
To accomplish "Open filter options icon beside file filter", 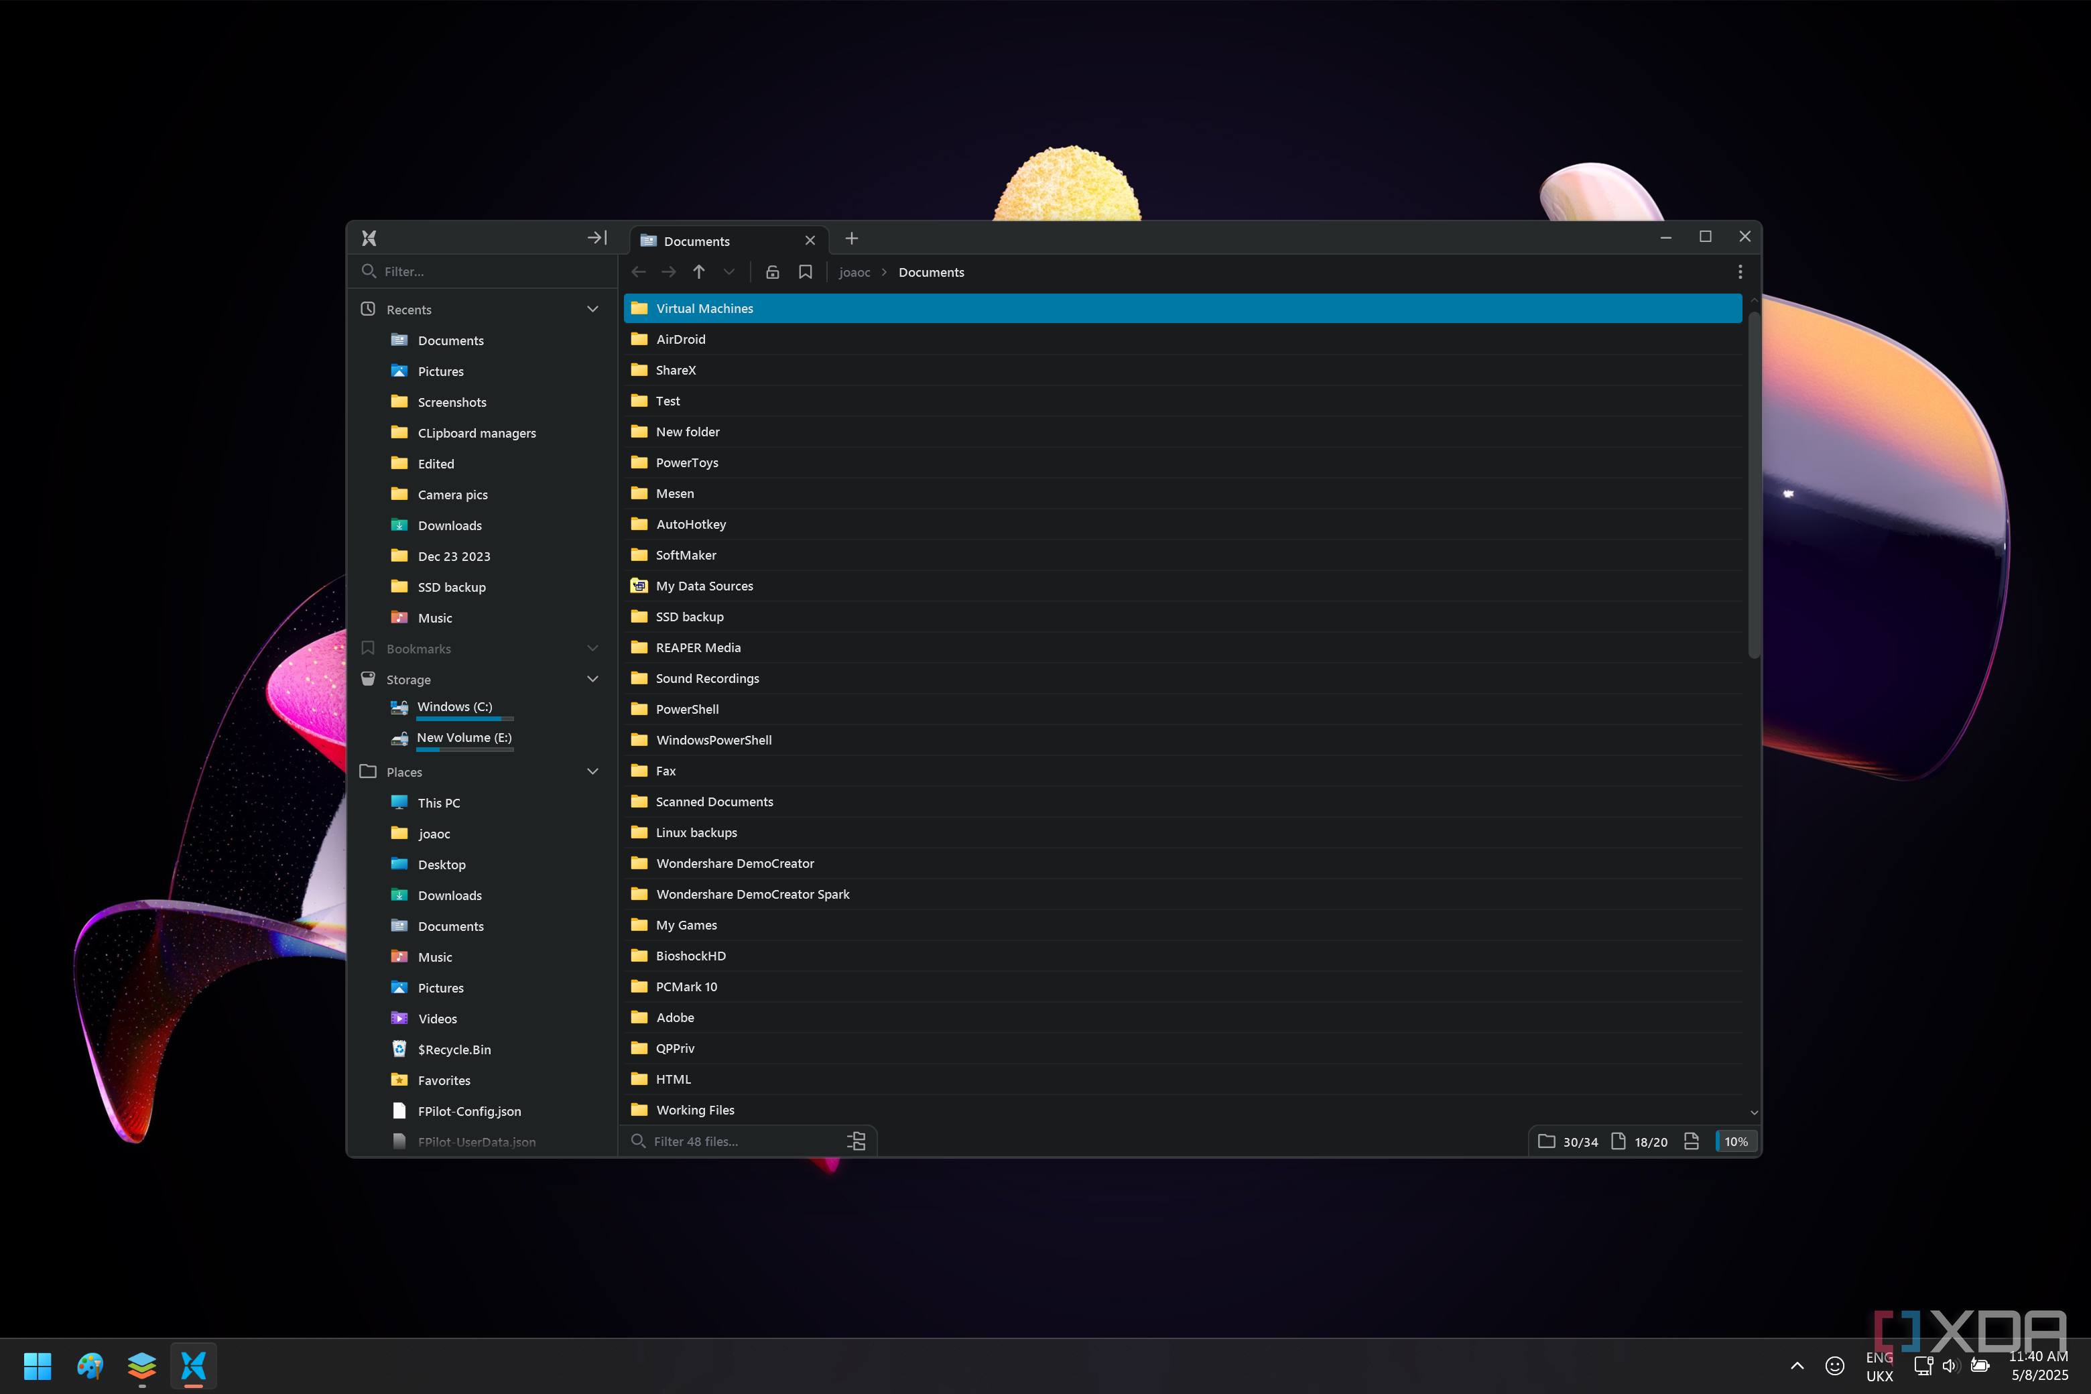I will (x=856, y=1141).
